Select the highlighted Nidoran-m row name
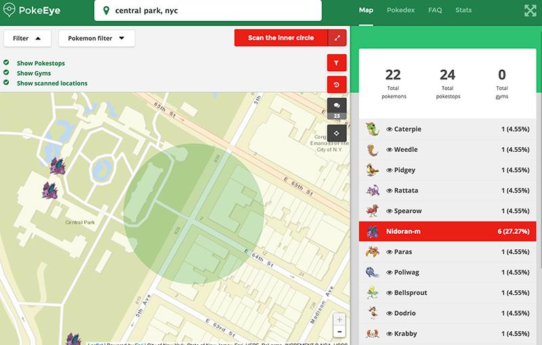Image resolution: width=542 pixels, height=345 pixels. [x=403, y=231]
